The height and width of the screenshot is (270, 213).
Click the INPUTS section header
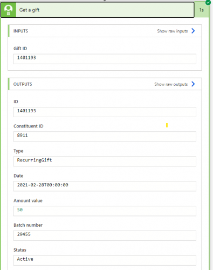click(105, 31)
